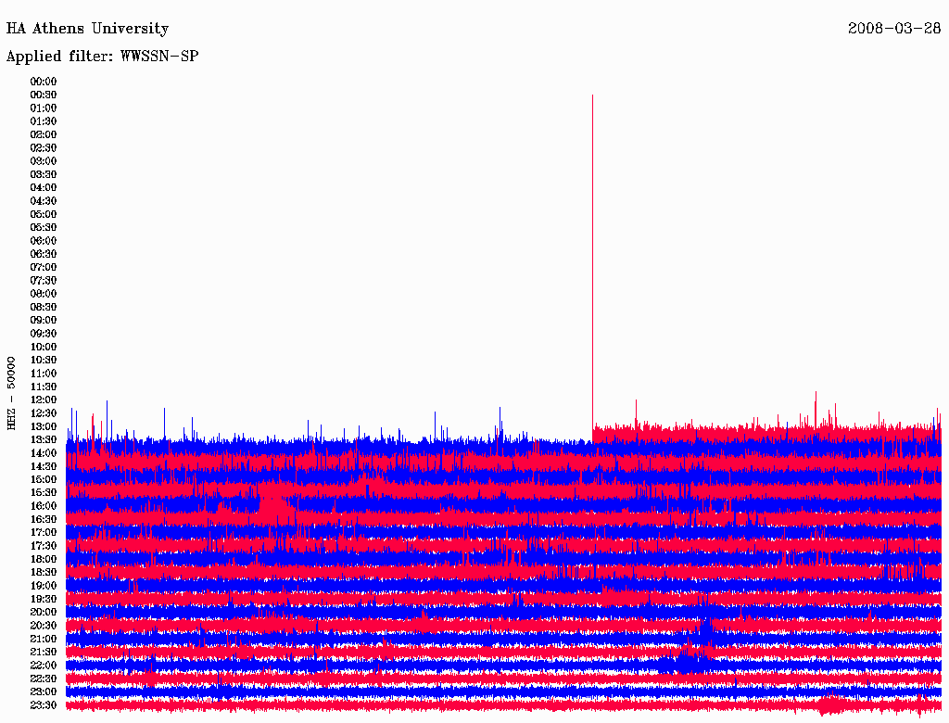Click the 20:30 time label

[44, 626]
